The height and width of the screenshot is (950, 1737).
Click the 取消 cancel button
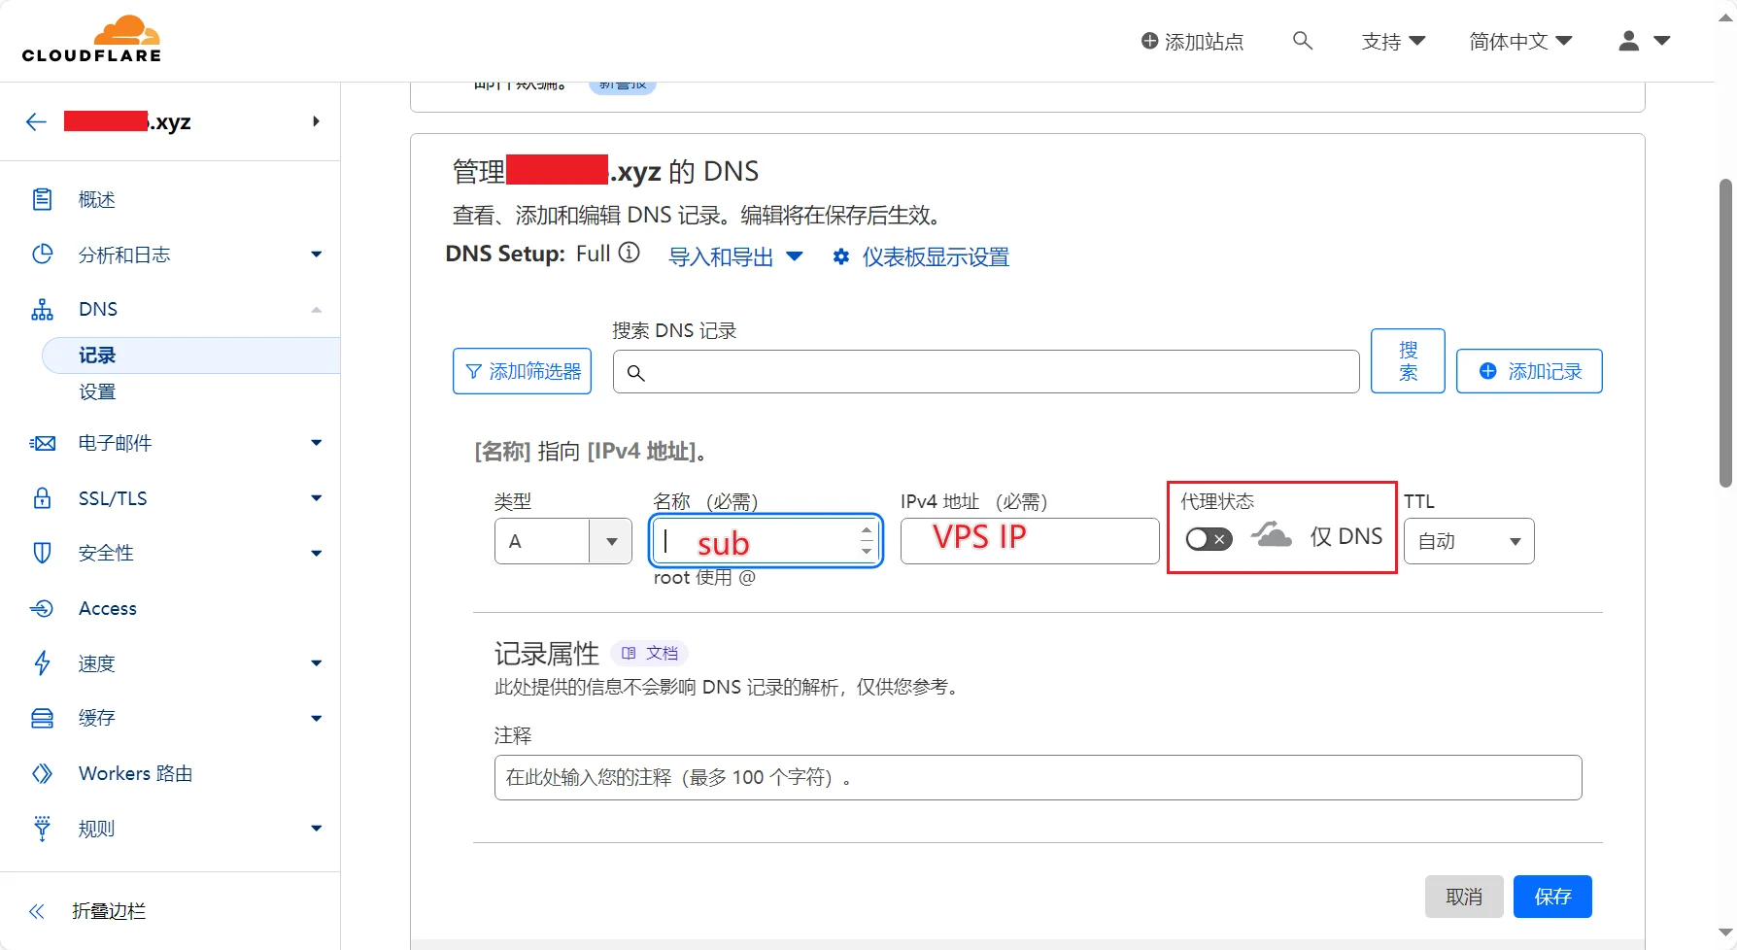[x=1464, y=897]
